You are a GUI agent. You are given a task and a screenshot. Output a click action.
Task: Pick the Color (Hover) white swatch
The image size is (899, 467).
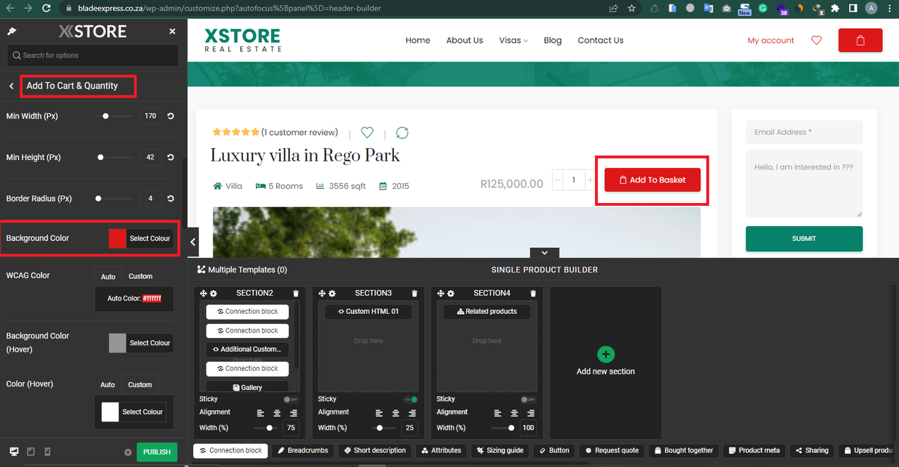click(110, 412)
